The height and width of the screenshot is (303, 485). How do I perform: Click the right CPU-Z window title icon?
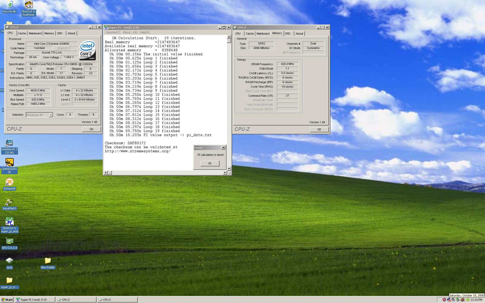click(235, 28)
